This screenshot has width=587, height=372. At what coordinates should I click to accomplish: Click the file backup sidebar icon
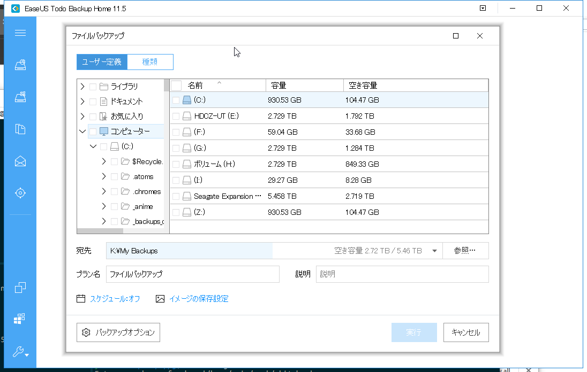pos(20,129)
